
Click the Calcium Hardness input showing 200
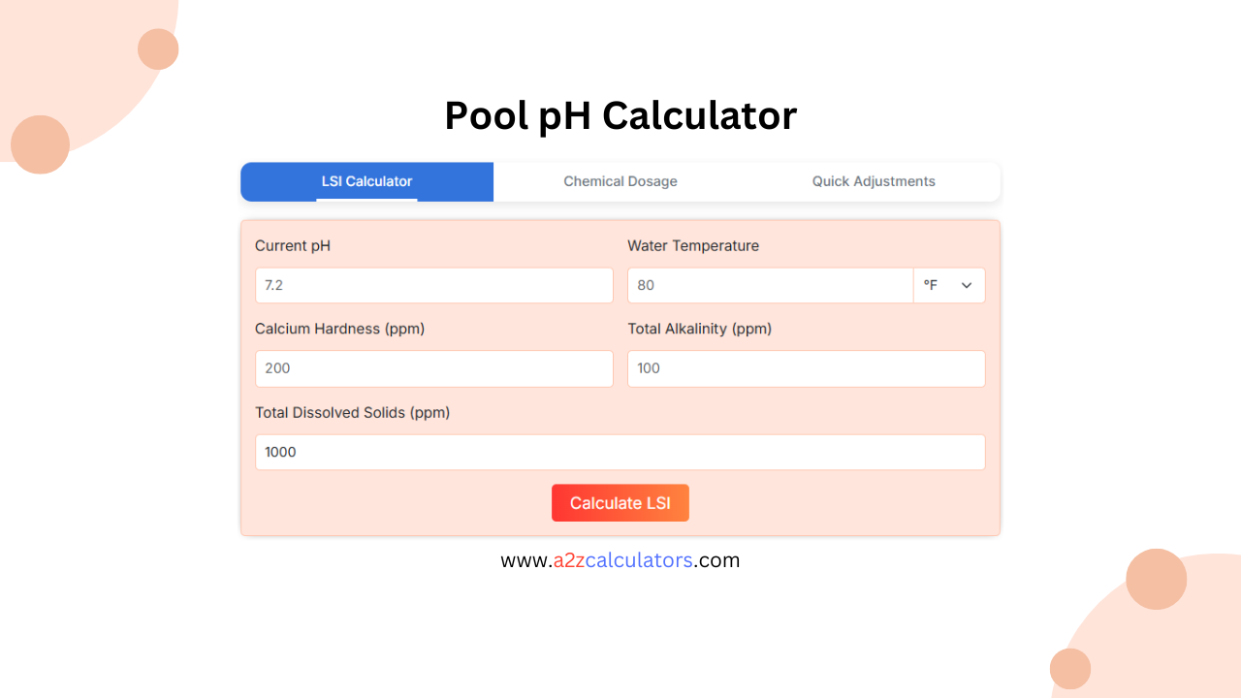[433, 368]
